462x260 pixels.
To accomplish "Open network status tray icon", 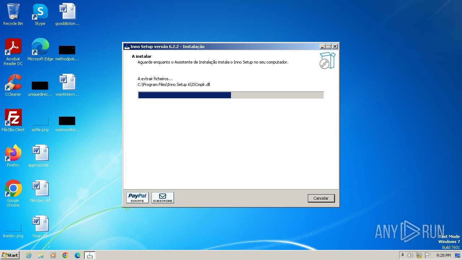I will click(419, 255).
